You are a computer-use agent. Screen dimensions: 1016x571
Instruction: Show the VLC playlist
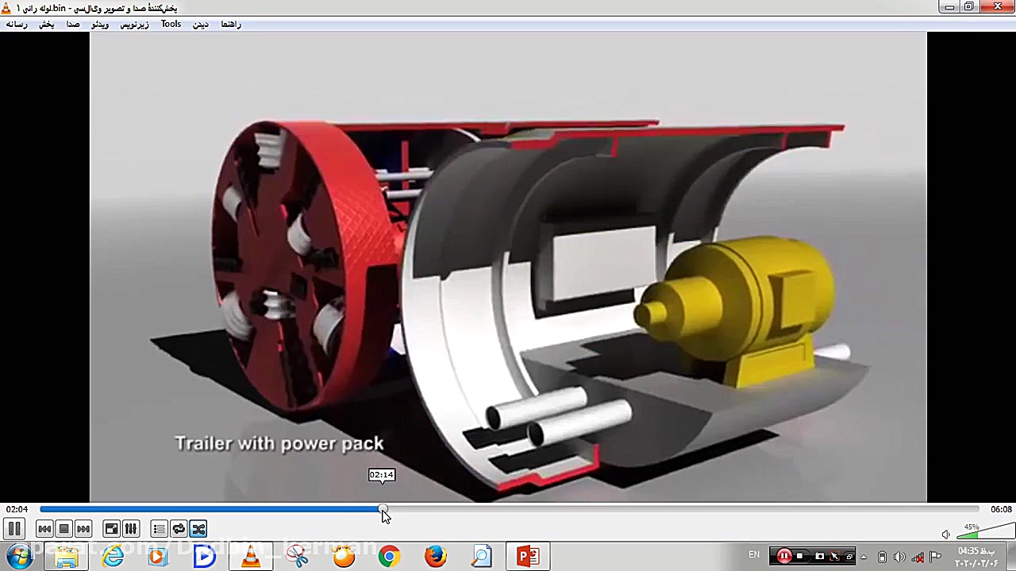coord(159,529)
